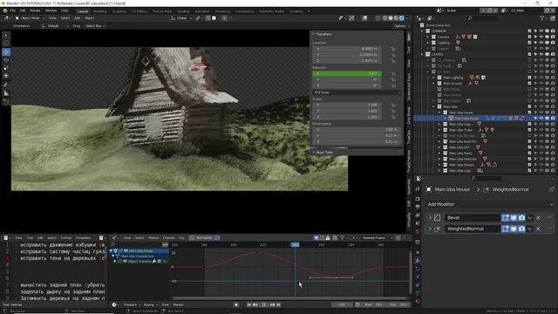Open the Keying popover in timeline
This screenshot has height=314, width=558.
click(x=150, y=304)
